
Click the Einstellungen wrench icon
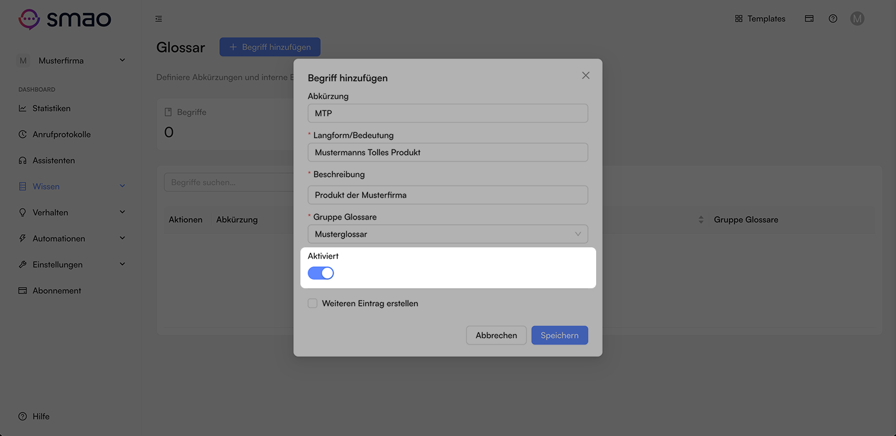click(x=23, y=265)
